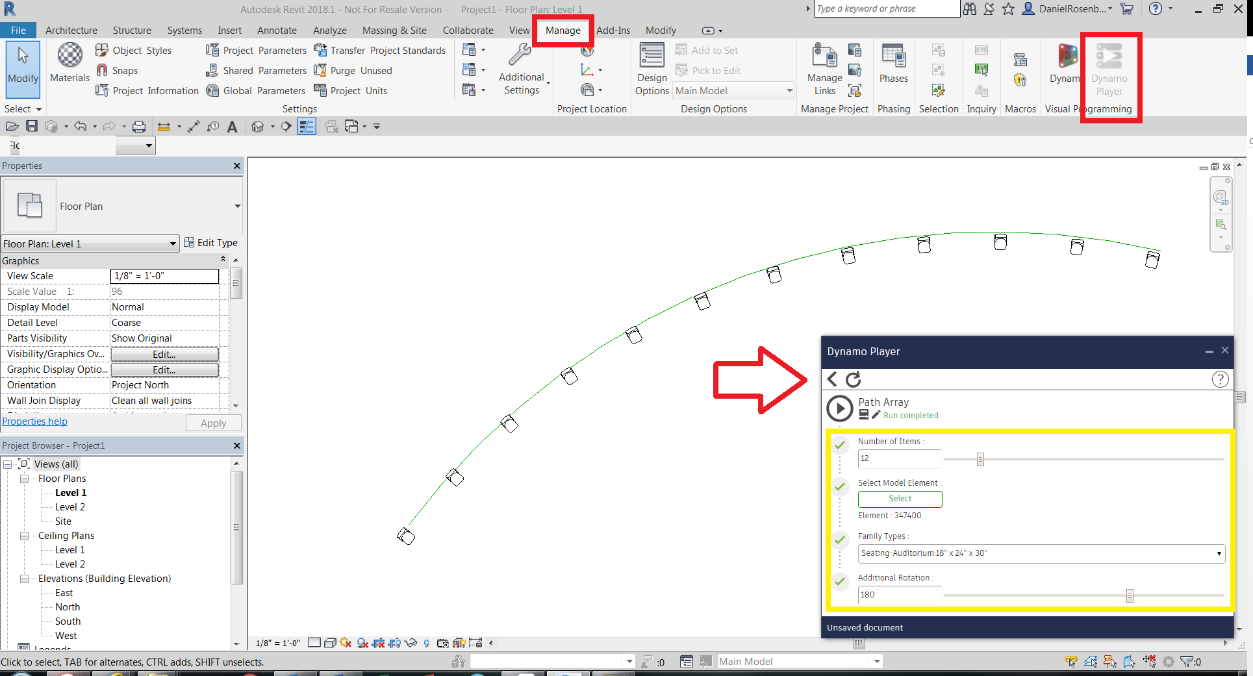This screenshot has width=1253, height=676.
Task: Switch to Massing & Site tab
Action: click(x=394, y=31)
